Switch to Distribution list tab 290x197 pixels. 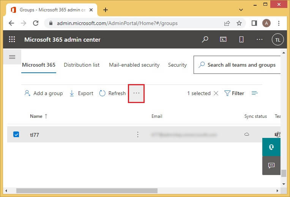(82, 65)
